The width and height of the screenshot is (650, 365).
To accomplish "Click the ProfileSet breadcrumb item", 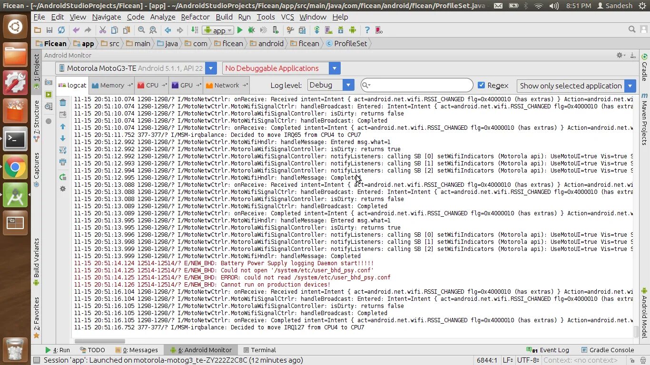I will coord(346,43).
